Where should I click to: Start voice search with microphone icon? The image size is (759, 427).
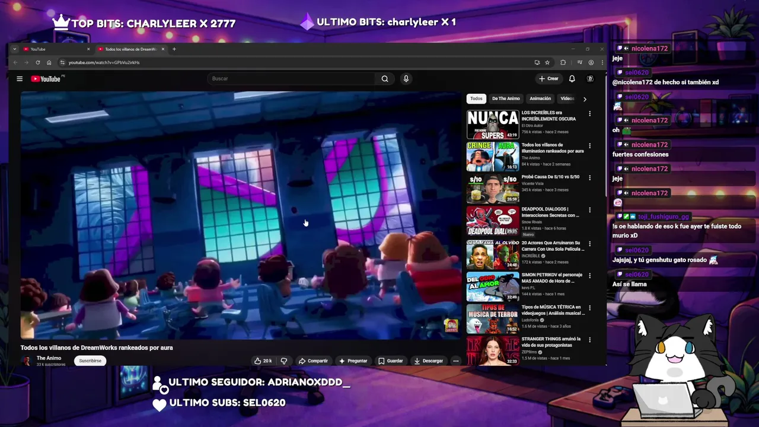406,78
